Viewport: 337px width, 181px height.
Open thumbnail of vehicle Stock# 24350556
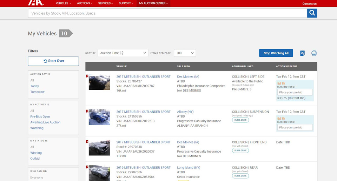pyautogui.click(x=99, y=117)
